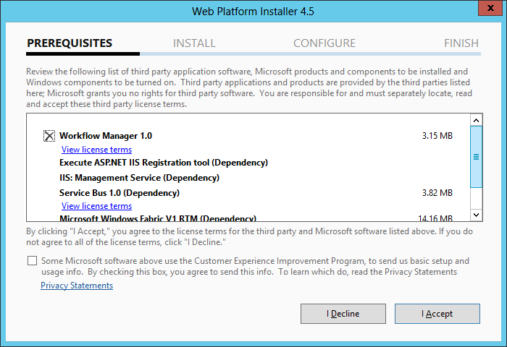Select the INSTALL step tab
Image resolution: width=507 pixels, height=347 pixels.
(x=194, y=43)
